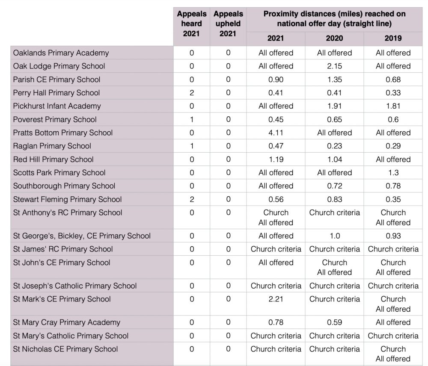Click the Perry Hall Primary School name
The height and width of the screenshot is (366, 428).
[x=56, y=93]
